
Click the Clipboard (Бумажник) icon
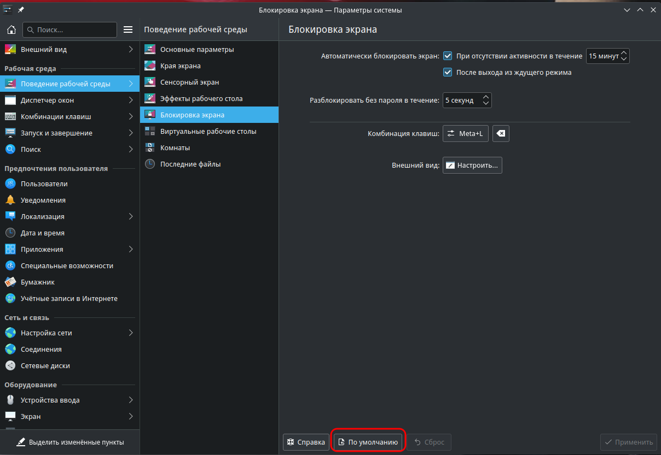click(10, 282)
